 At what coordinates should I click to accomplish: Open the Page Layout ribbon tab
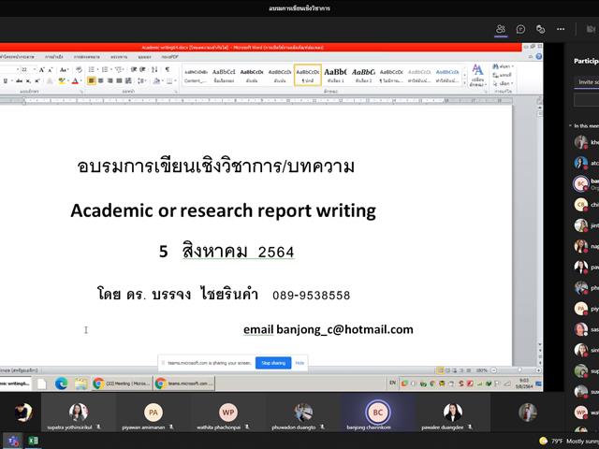click(17, 56)
